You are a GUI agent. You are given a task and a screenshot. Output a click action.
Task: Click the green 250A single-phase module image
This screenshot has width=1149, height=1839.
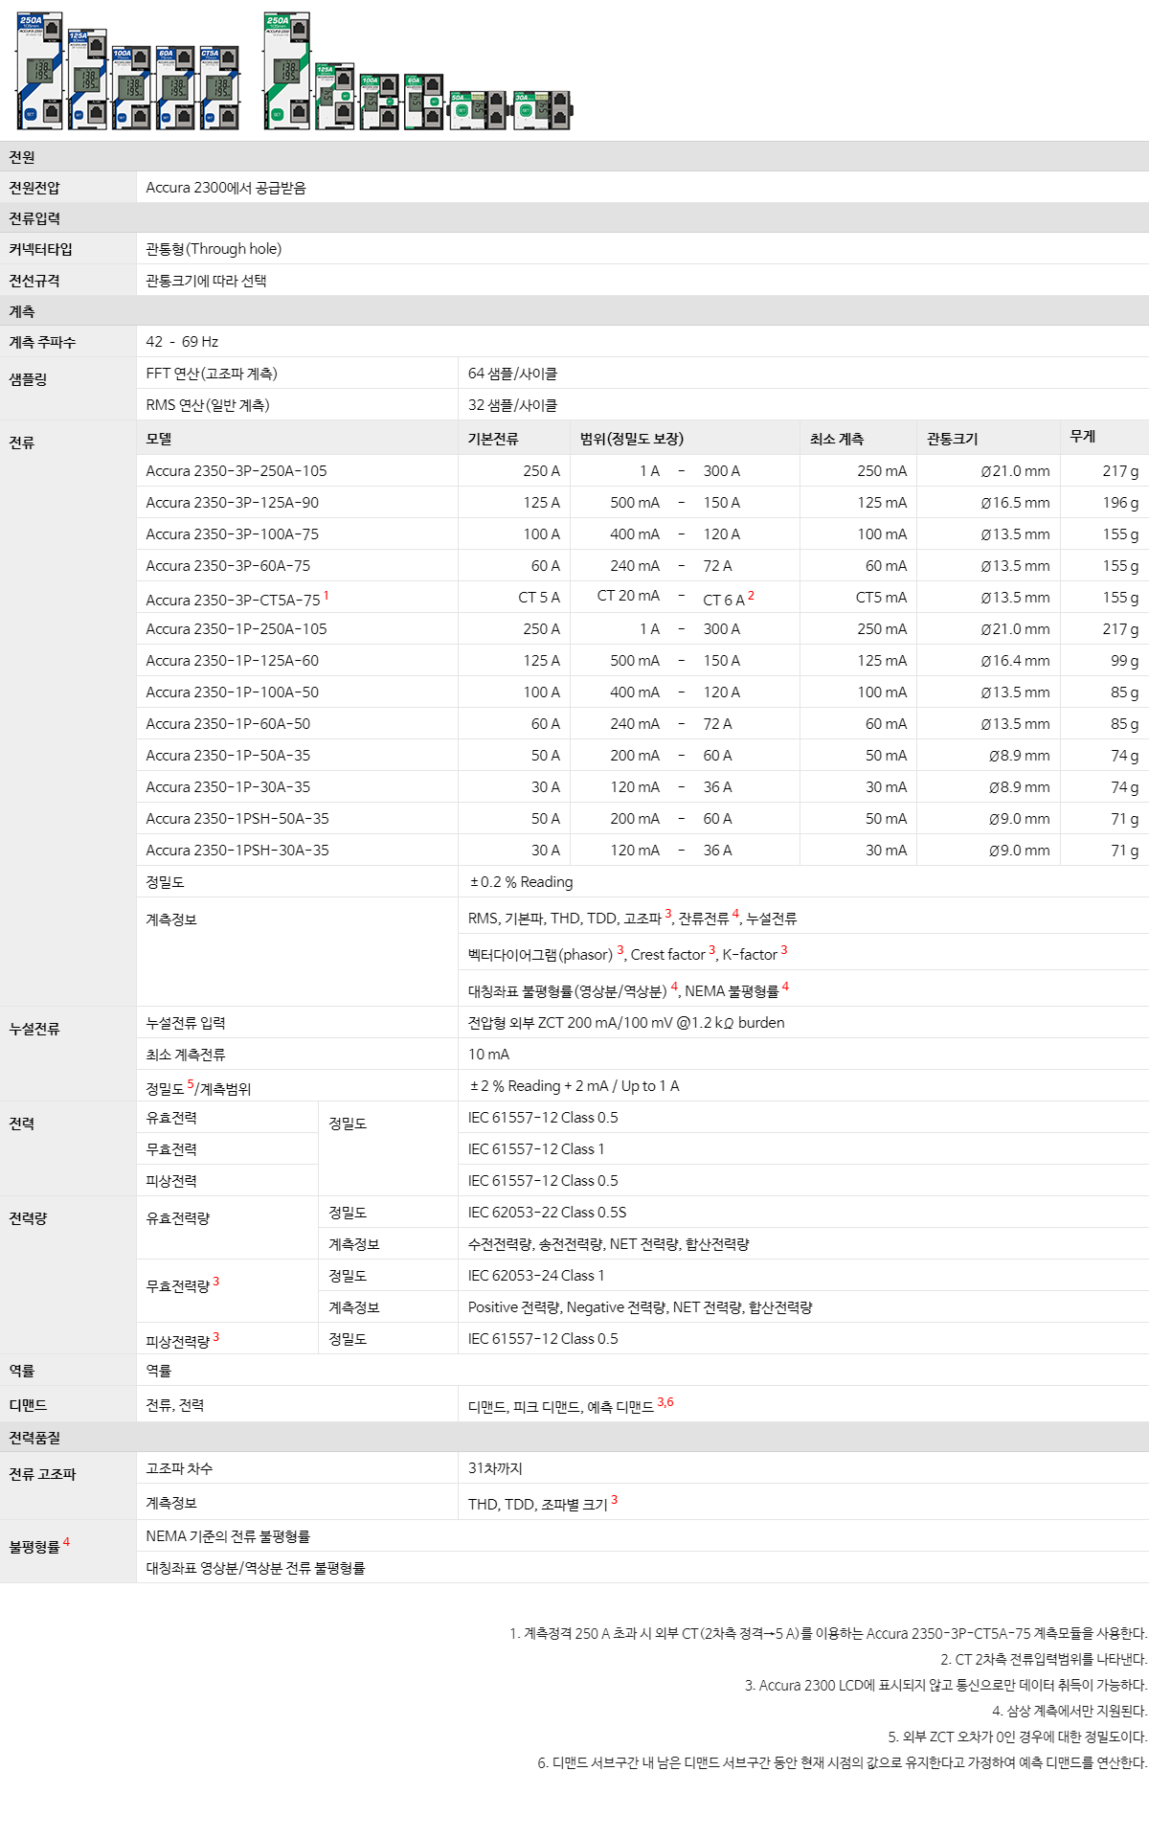click(287, 71)
